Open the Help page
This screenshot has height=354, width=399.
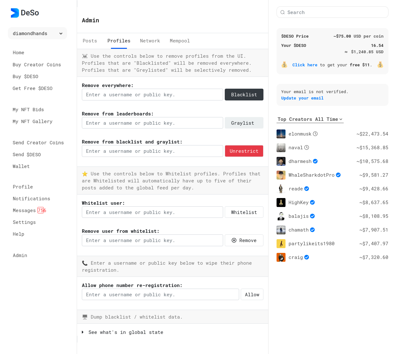click(x=19, y=234)
